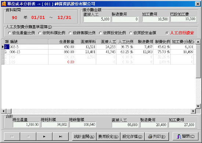Click the 加工費用 field showing 10,500
This screenshot has height=143, width=202.
(x=155, y=19)
